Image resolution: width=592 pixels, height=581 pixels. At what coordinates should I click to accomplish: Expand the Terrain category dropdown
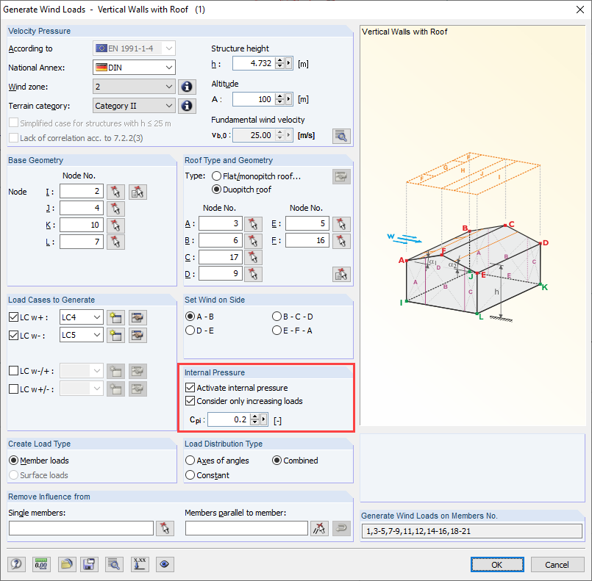(x=168, y=105)
